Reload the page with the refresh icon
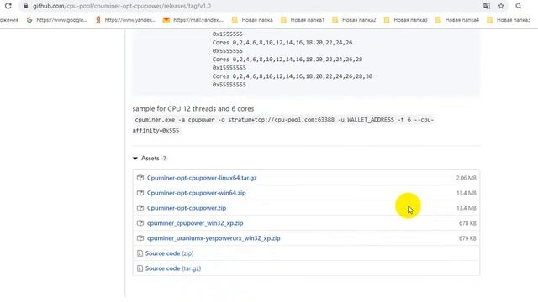The image size is (538, 302). (8, 6)
